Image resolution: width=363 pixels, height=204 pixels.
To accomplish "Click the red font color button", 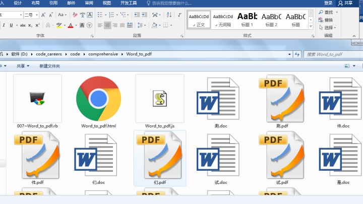I will coord(71,25).
